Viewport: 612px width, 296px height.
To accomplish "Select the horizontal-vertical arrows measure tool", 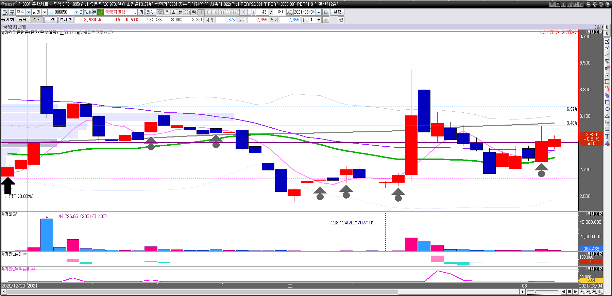I will pyautogui.click(x=607, y=88).
